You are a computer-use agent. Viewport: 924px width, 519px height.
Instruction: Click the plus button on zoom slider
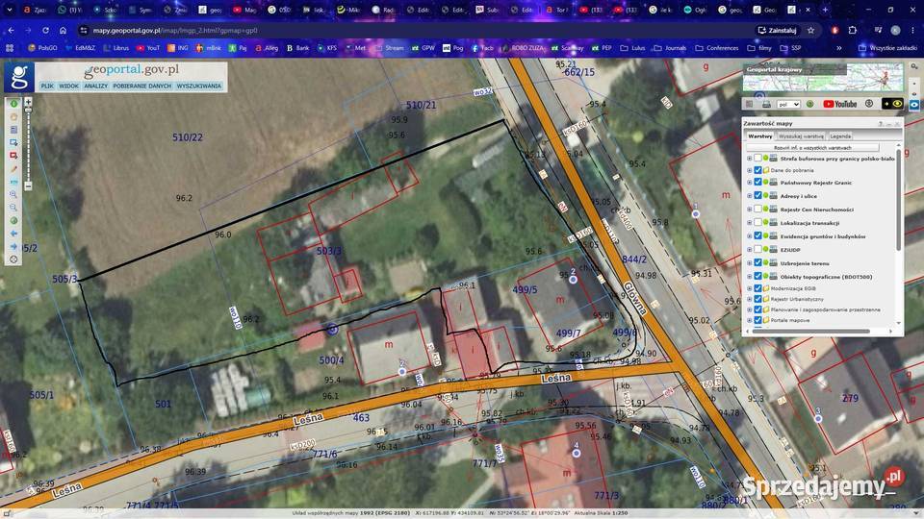click(28, 102)
